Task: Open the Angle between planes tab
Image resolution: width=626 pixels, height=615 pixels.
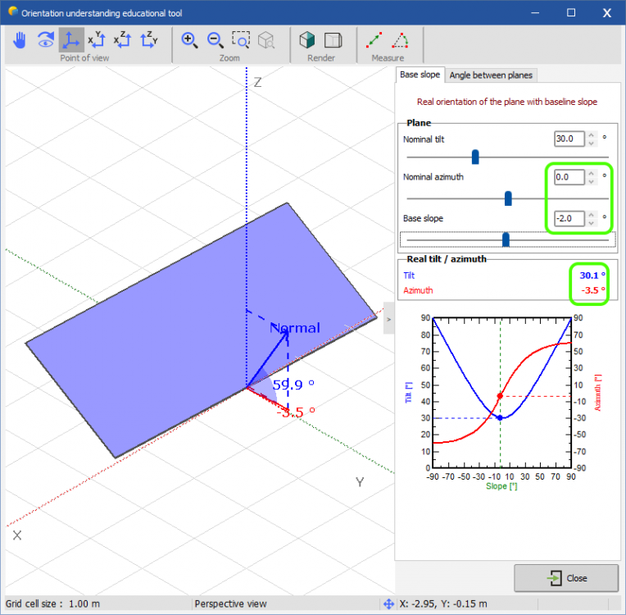Action: tap(491, 75)
